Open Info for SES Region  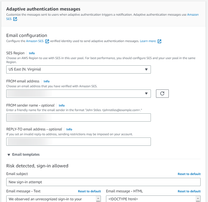[32, 53]
